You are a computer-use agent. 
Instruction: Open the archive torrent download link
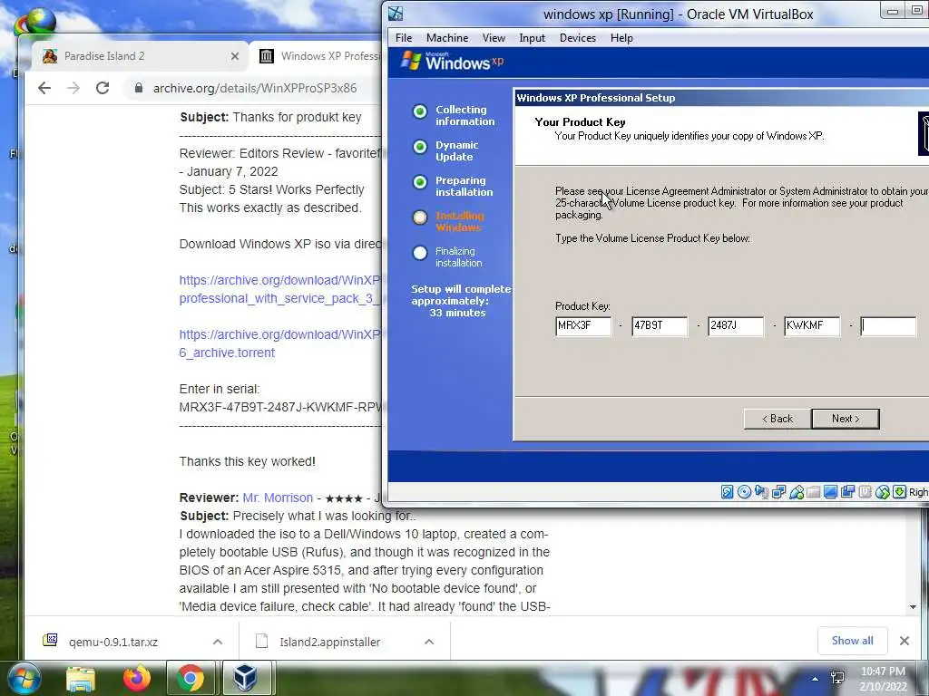pyautogui.click(x=279, y=343)
